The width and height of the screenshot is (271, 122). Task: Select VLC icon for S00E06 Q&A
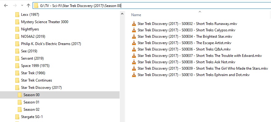[x=134, y=49]
